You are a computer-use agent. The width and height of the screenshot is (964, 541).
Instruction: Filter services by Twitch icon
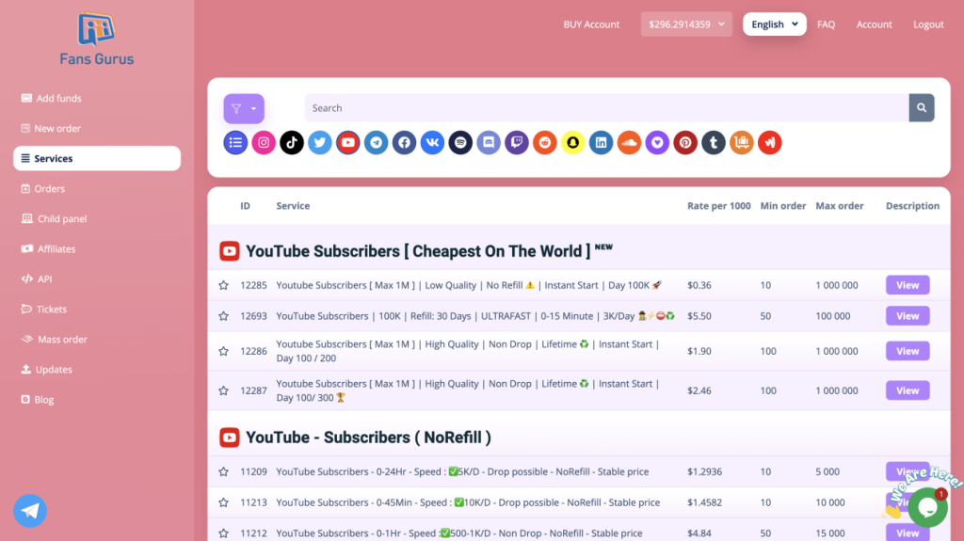[517, 143]
